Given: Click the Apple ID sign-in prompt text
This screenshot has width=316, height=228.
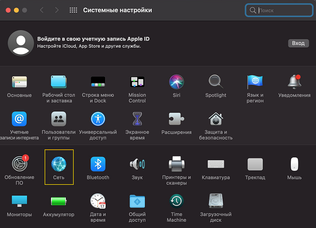Looking at the screenshot, I should 93,39.
